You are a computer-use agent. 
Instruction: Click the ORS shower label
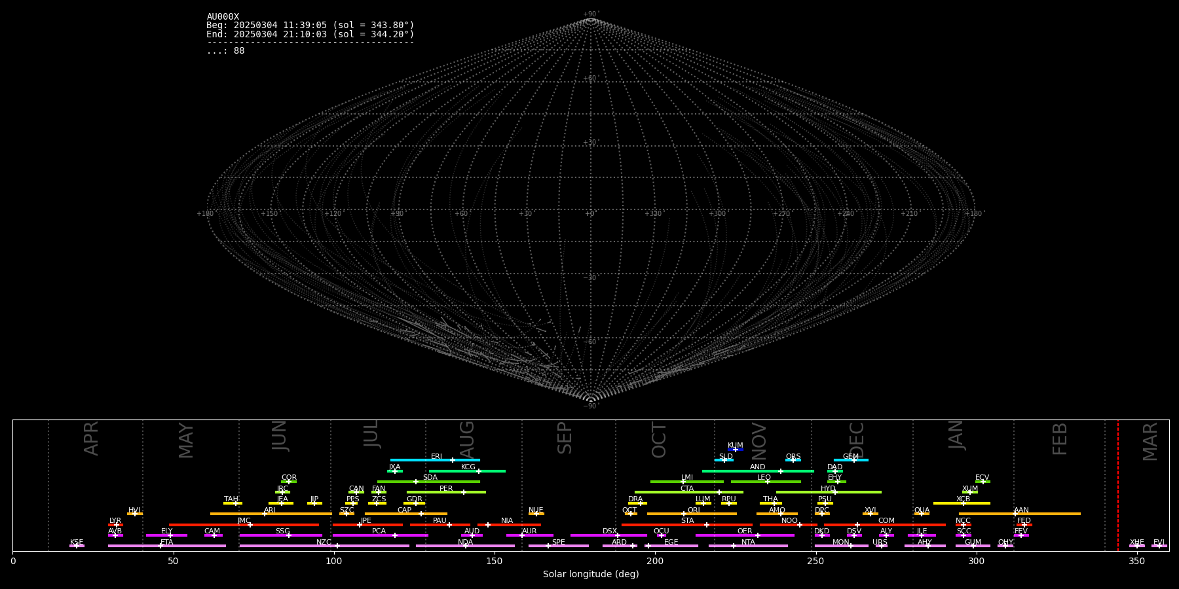793,457
